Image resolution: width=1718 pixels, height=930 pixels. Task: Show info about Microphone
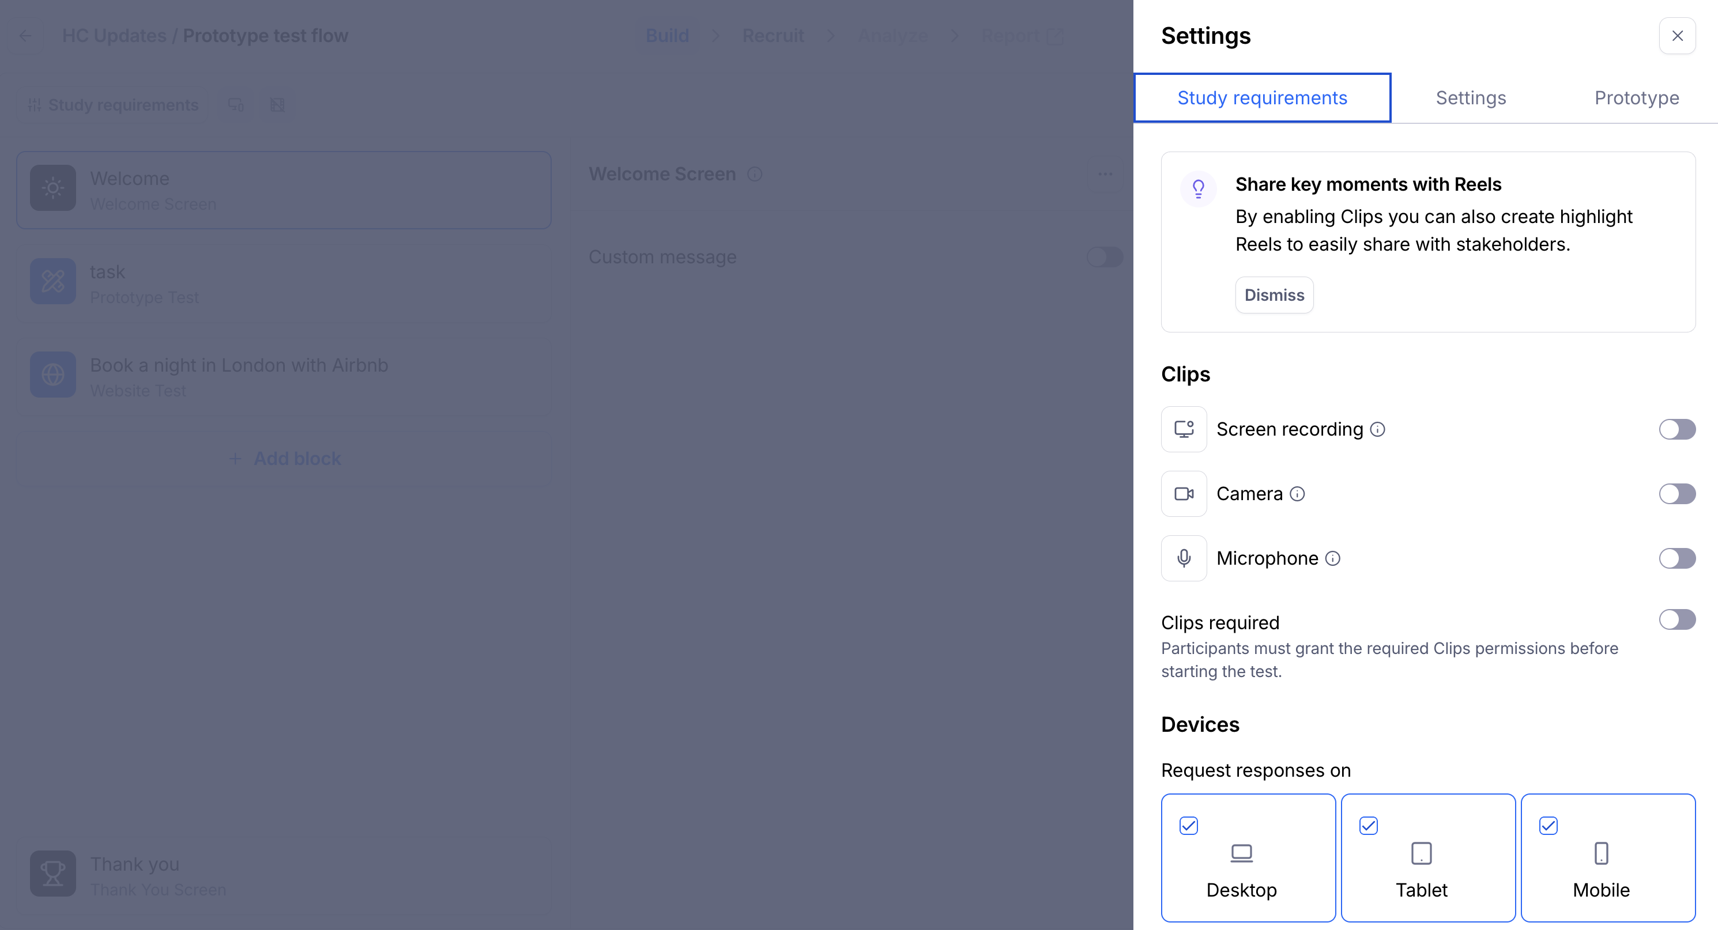tap(1332, 558)
